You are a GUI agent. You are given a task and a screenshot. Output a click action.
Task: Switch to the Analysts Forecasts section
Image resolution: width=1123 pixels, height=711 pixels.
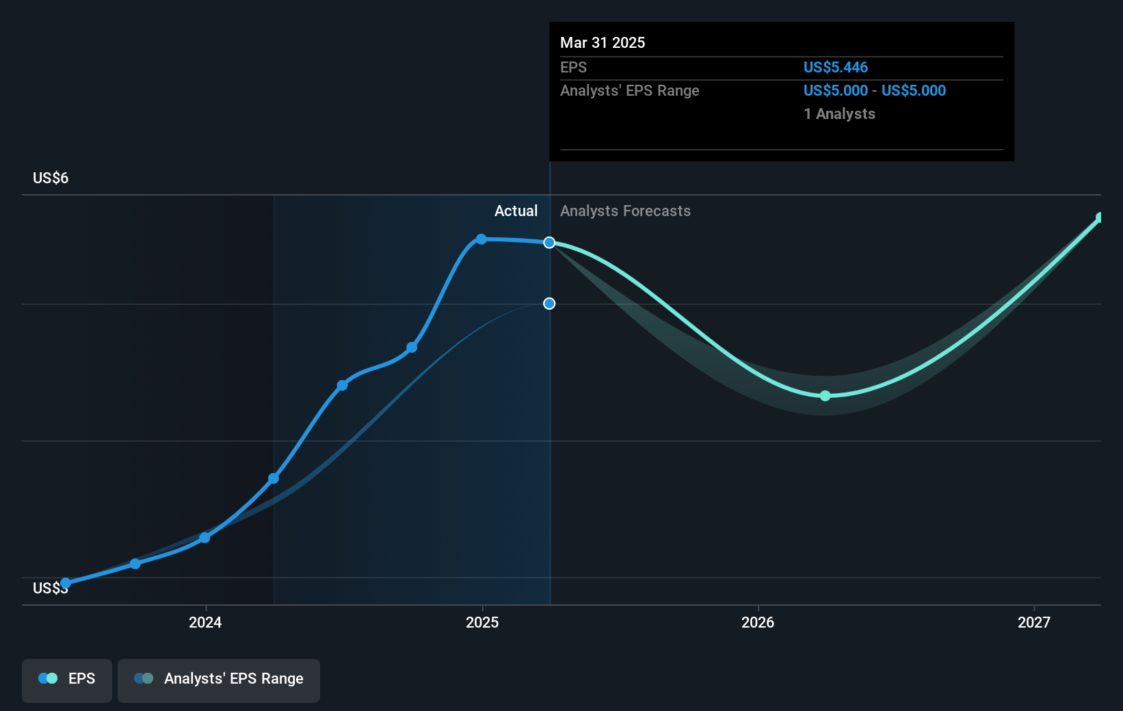[x=624, y=211]
